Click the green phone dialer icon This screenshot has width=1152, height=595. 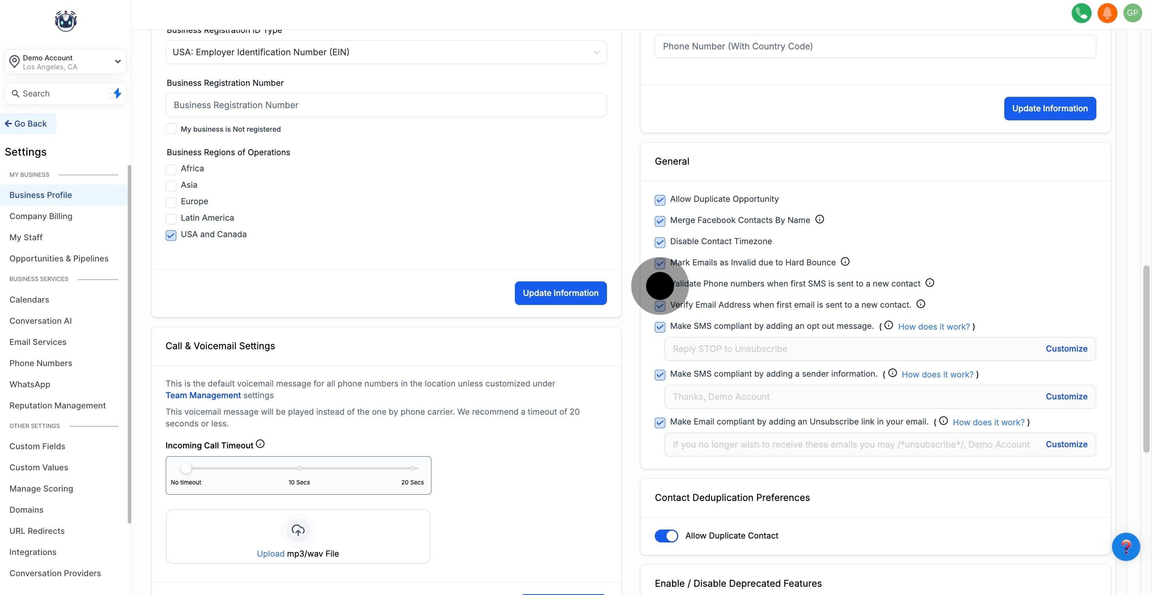(x=1081, y=13)
